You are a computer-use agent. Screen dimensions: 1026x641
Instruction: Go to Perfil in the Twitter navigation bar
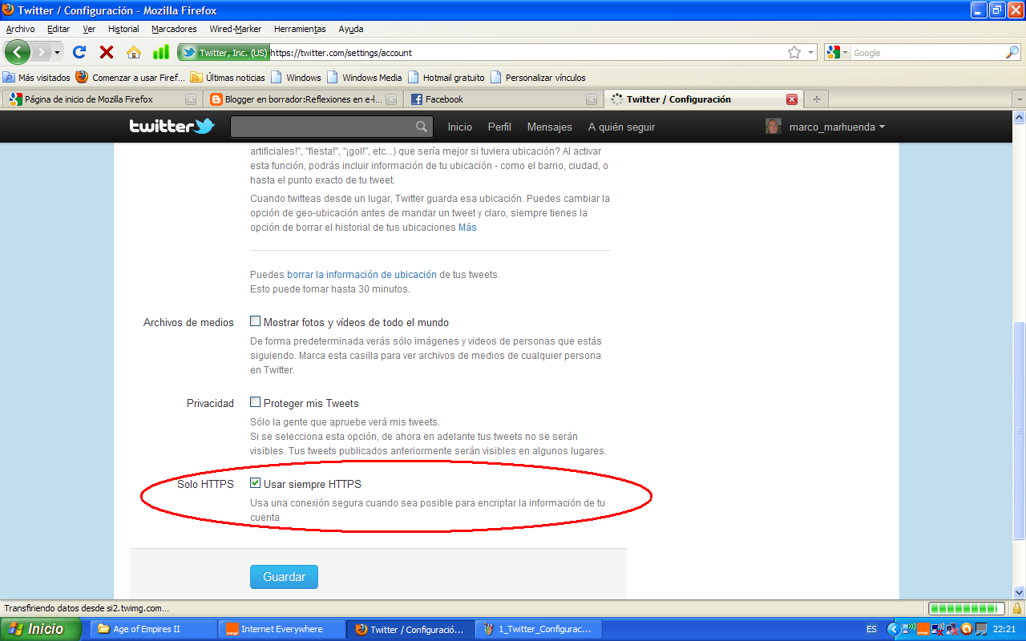[x=499, y=127]
